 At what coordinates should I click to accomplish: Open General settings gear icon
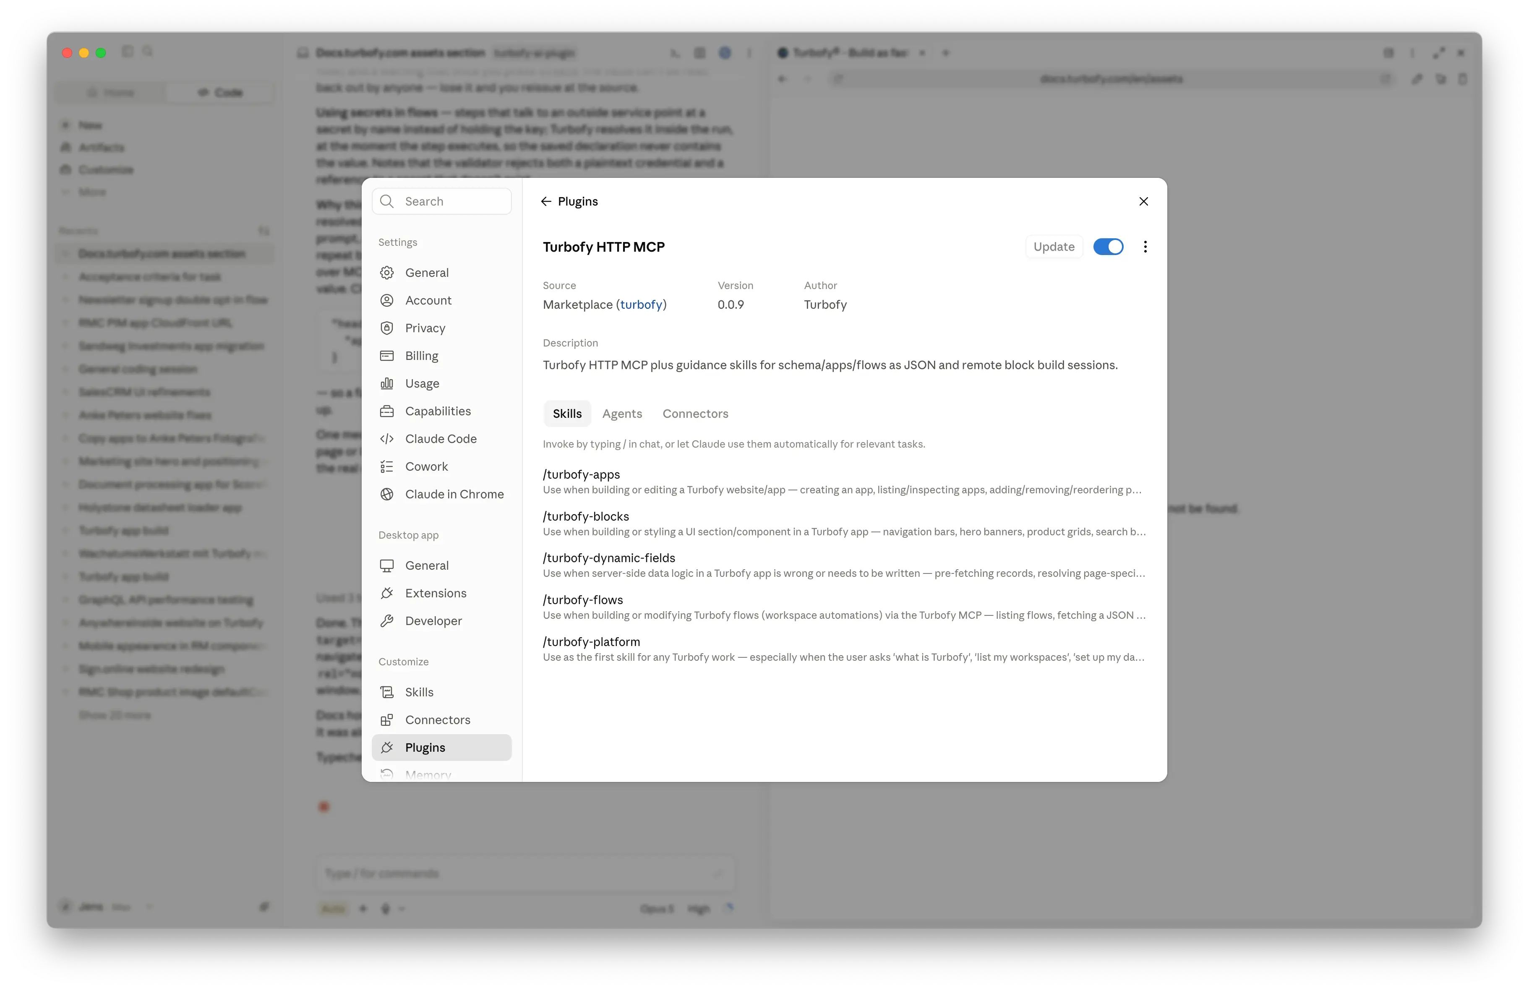point(387,272)
